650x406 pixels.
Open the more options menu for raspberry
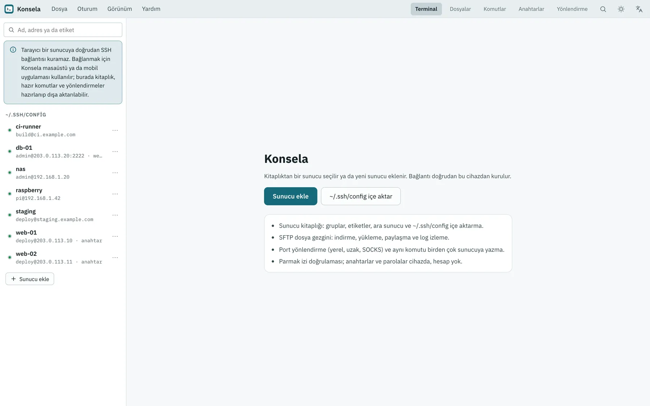click(x=115, y=194)
